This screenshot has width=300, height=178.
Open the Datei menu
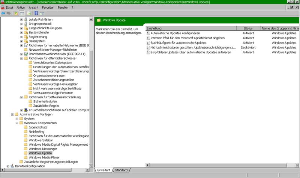[9, 8]
